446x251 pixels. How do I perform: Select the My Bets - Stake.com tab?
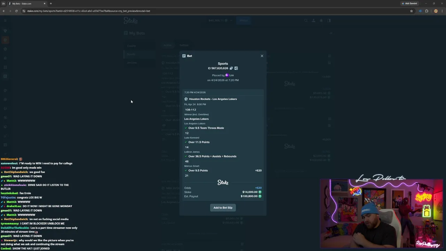(x=26, y=3)
